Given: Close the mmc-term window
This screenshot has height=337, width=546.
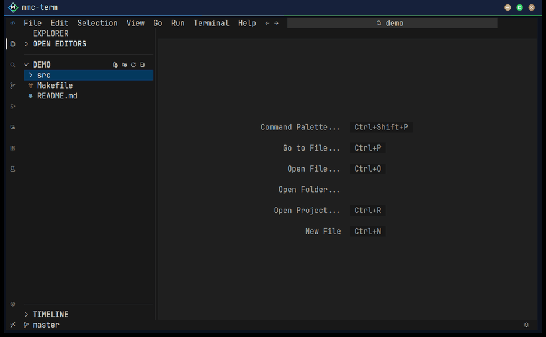Looking at the screenshot, I should 531,7.
